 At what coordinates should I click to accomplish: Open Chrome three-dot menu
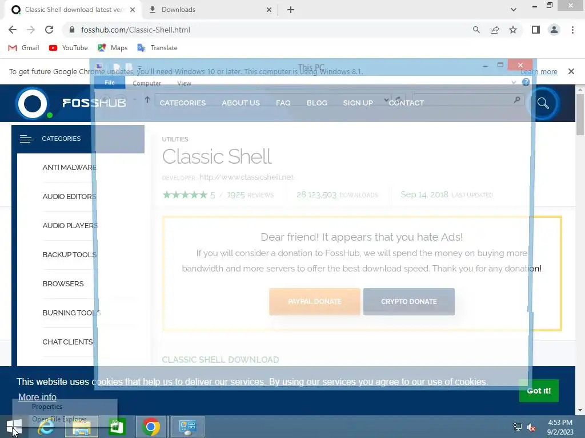pyautogui.click(x=572, y=30)
